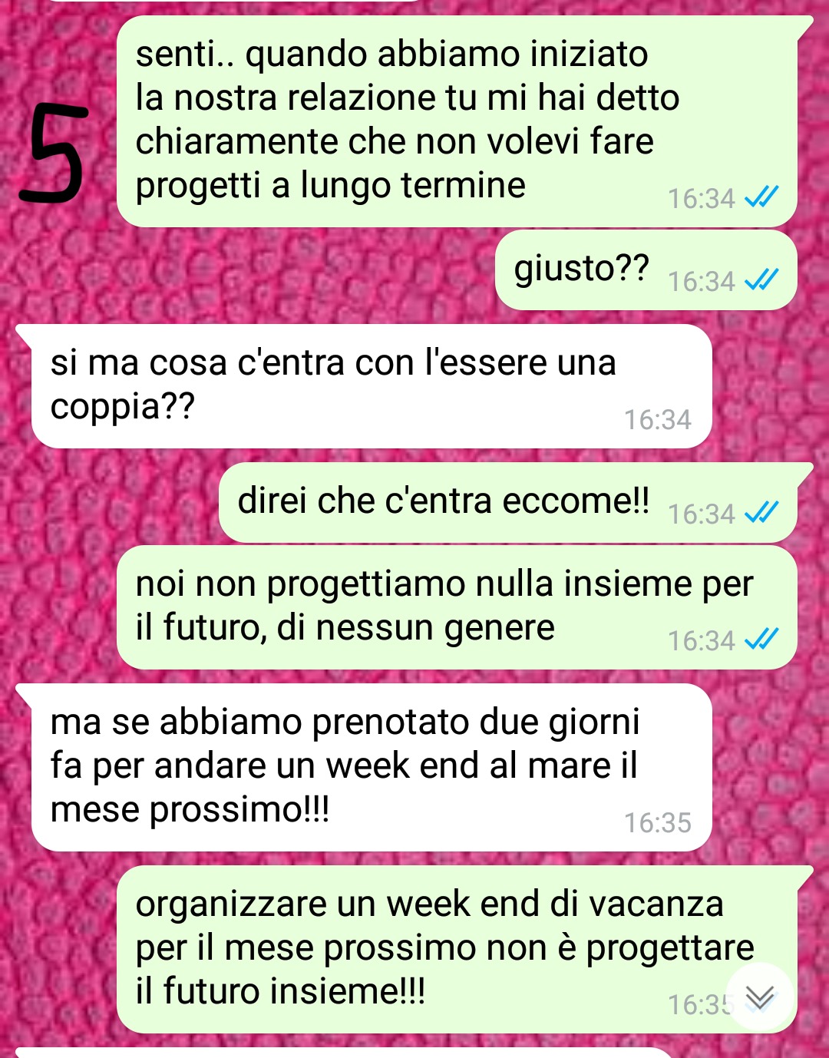The image size is (829, 1058).
Task: Click read ticks on 'direi che c'entra eccome!!'
Action: click(x=762, y=513)
